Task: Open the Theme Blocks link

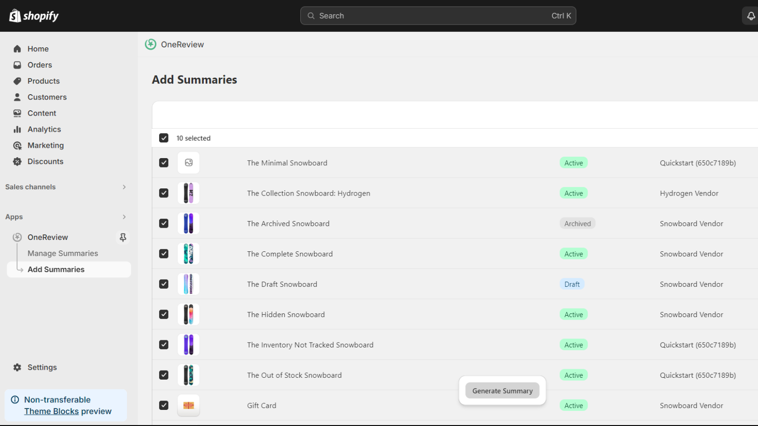Action: 52,411
